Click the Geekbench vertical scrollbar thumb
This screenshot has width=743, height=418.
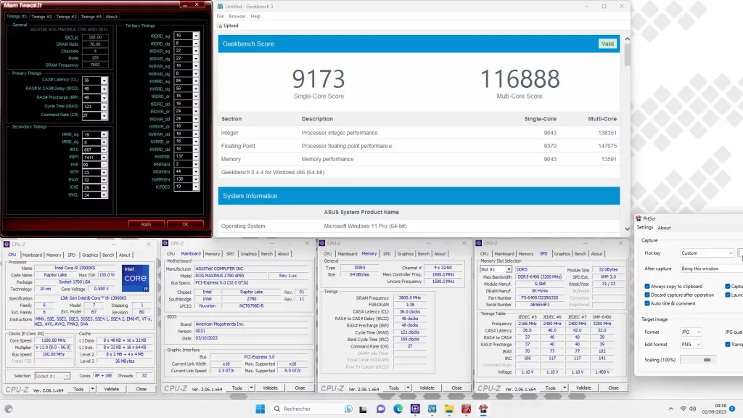pyautogui.click(x=628, y=54)
